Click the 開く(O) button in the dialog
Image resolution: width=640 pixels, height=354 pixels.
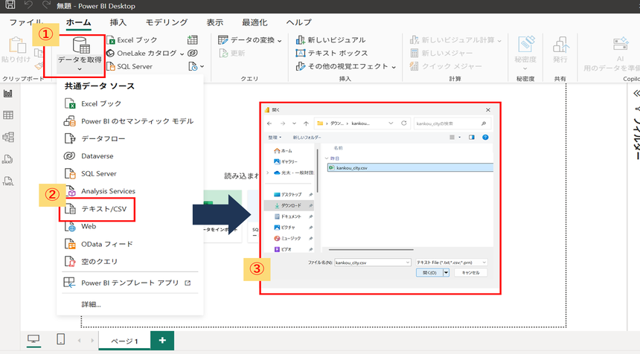[429, 272]
